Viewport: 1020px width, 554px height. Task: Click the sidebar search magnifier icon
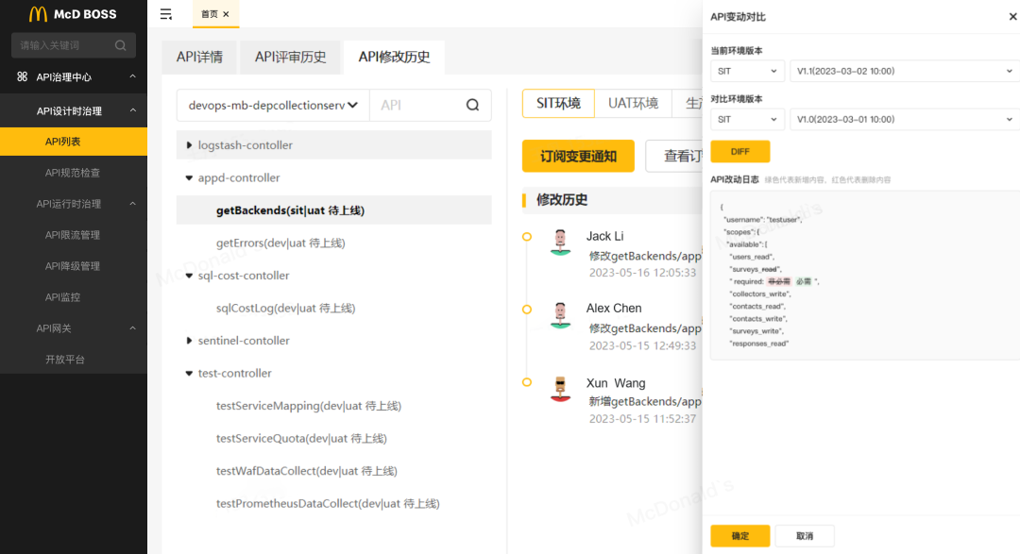pyautogui.click(x=120, y=45)
